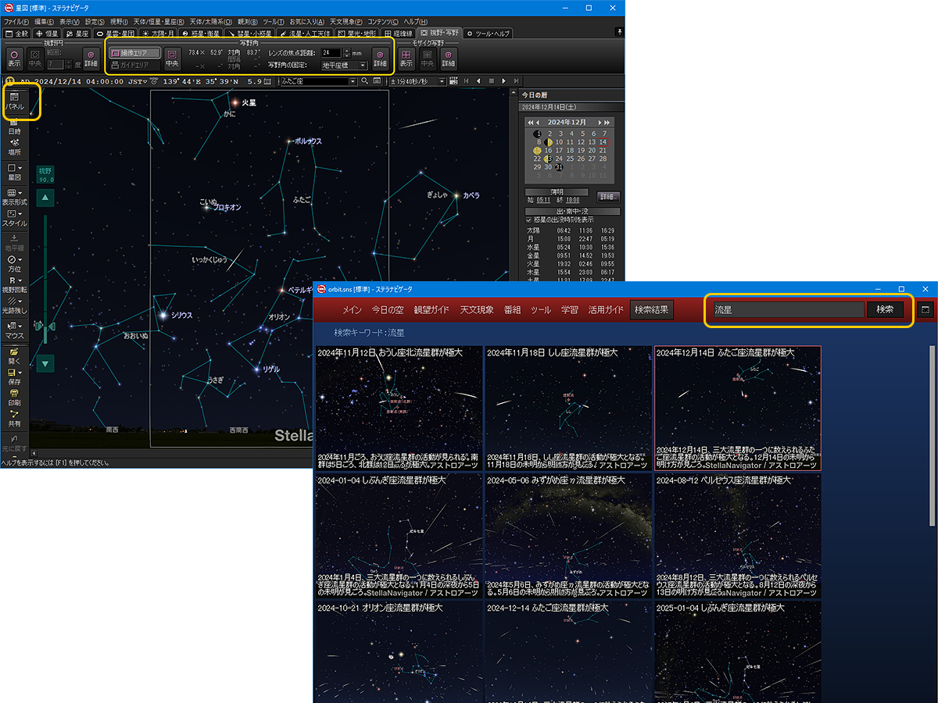The height and width of the screenshot is (703, 938).
Task: Open 活用ガイド tab in orbit.sns window
Action: (607, 310)
